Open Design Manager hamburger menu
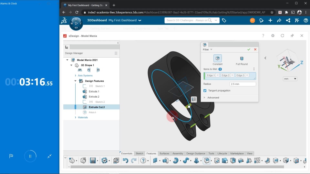Screen dimensions: 310x174 point(116,53)
